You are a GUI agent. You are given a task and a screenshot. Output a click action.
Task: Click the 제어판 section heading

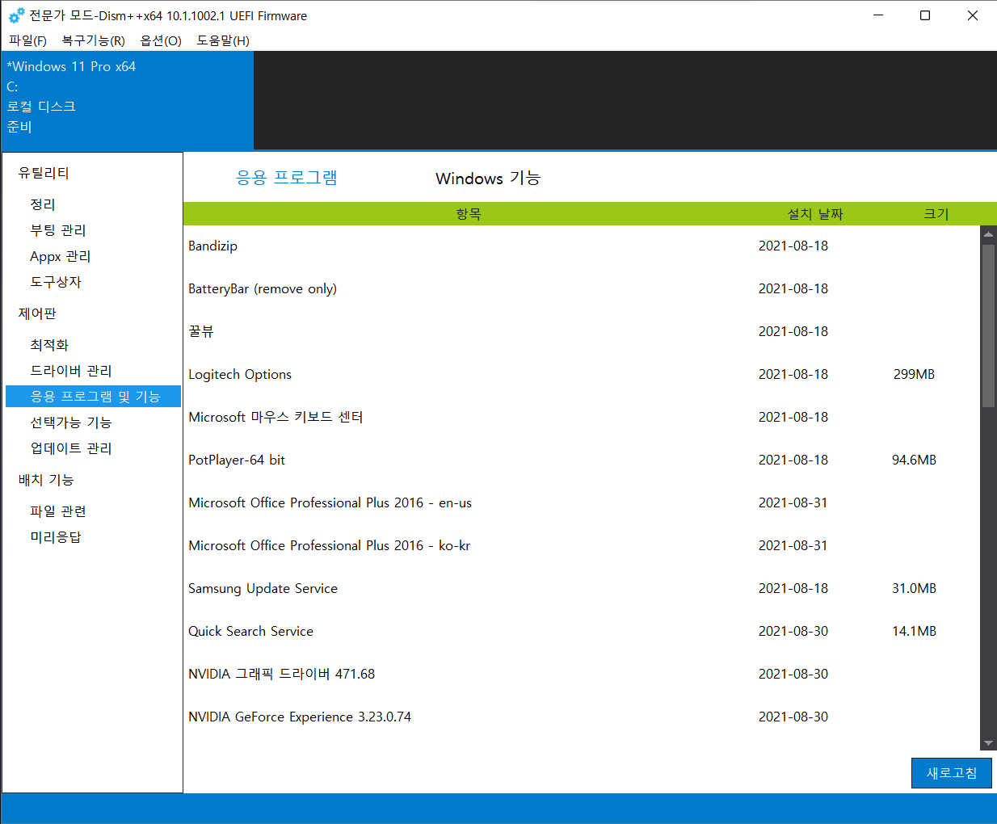coord(37,313)
